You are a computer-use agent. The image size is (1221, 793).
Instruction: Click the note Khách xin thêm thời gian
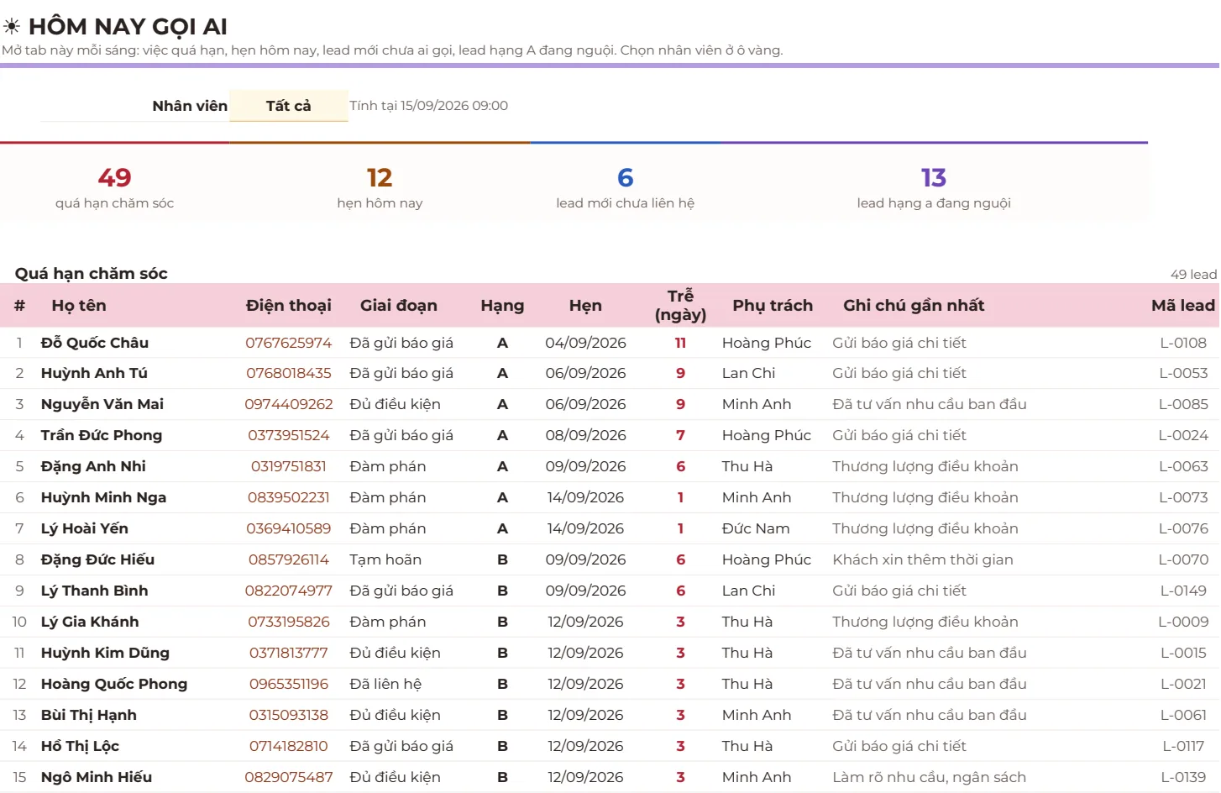pos(923,559)
